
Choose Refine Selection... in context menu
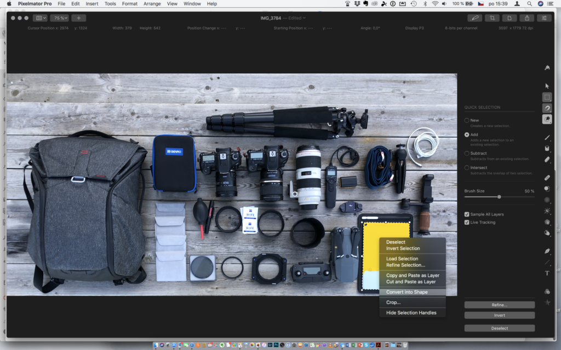click(413, 265)
